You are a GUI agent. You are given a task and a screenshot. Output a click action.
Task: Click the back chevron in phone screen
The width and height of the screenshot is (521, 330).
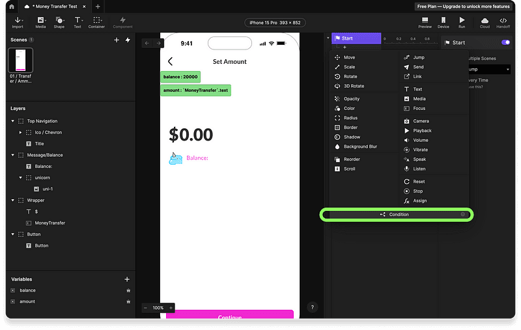pyautogui.click(x=171, y=61)
